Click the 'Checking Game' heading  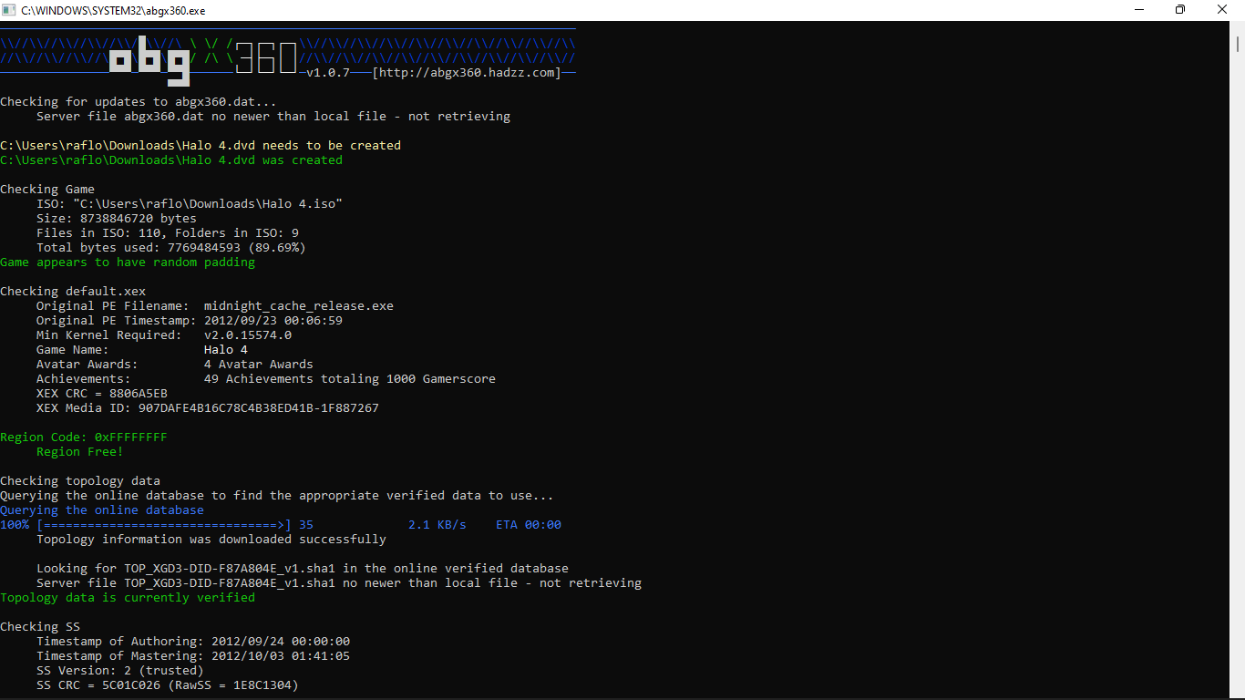click(47, 190)
